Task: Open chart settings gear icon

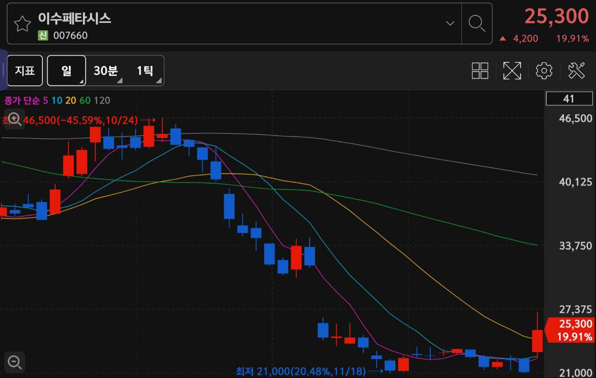Action: pyautogui.click(x=544, y=71)
